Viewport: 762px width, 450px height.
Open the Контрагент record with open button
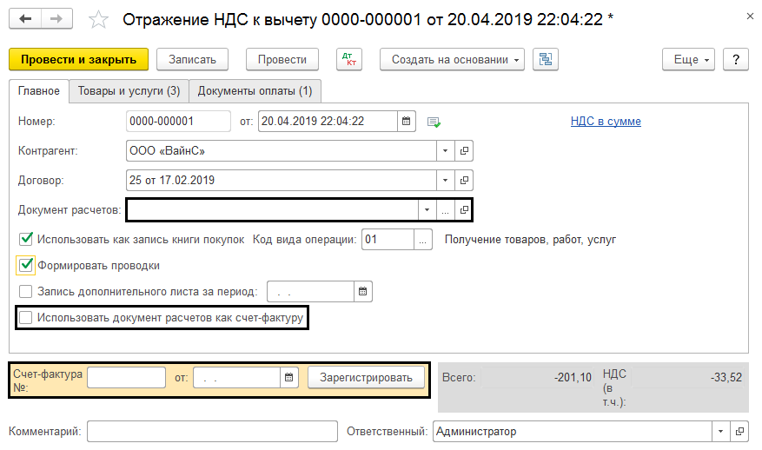point(464,151)
